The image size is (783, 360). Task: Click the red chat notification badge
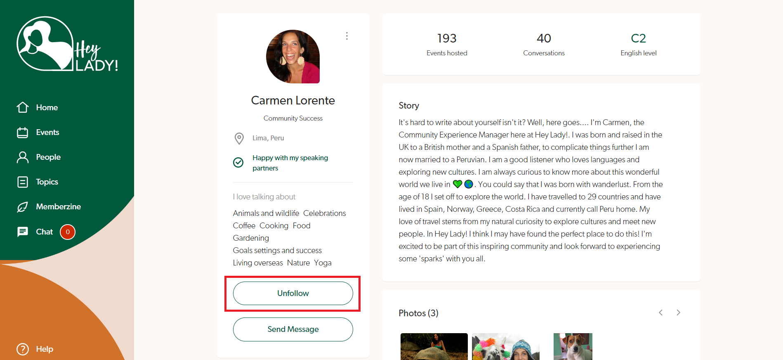68,232
